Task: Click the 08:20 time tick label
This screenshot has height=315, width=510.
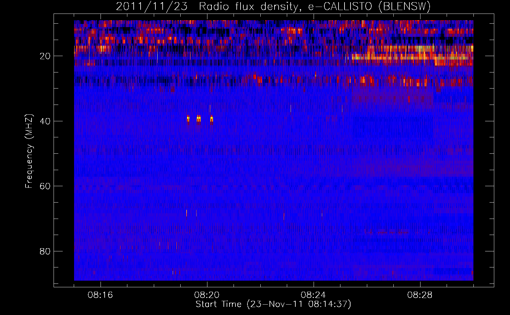Action: (207, 295)
